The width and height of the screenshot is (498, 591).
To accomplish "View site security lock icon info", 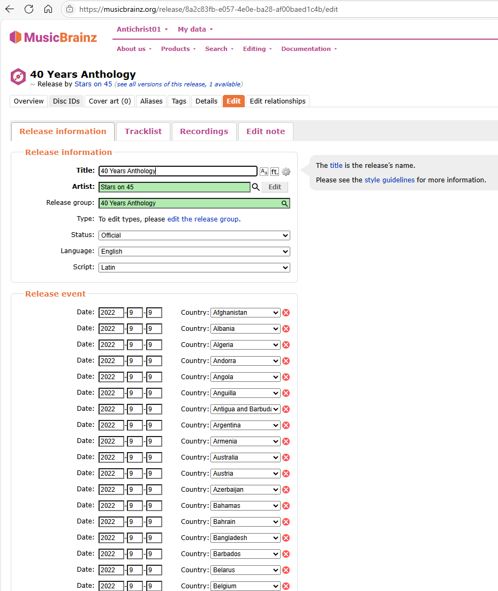I will (x=70, y=9).
